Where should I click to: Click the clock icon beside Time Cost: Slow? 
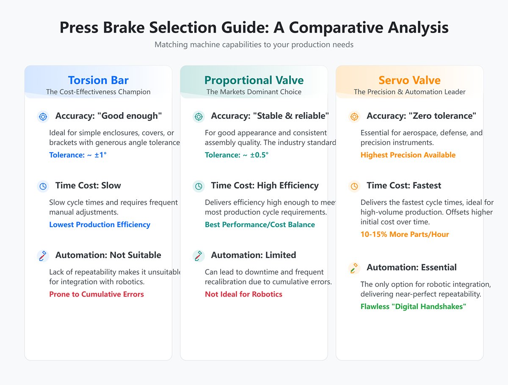[x=43, y=186]
